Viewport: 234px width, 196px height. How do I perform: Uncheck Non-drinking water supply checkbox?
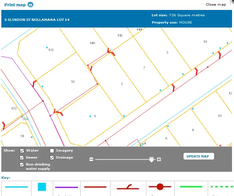[x=22, y=164]
